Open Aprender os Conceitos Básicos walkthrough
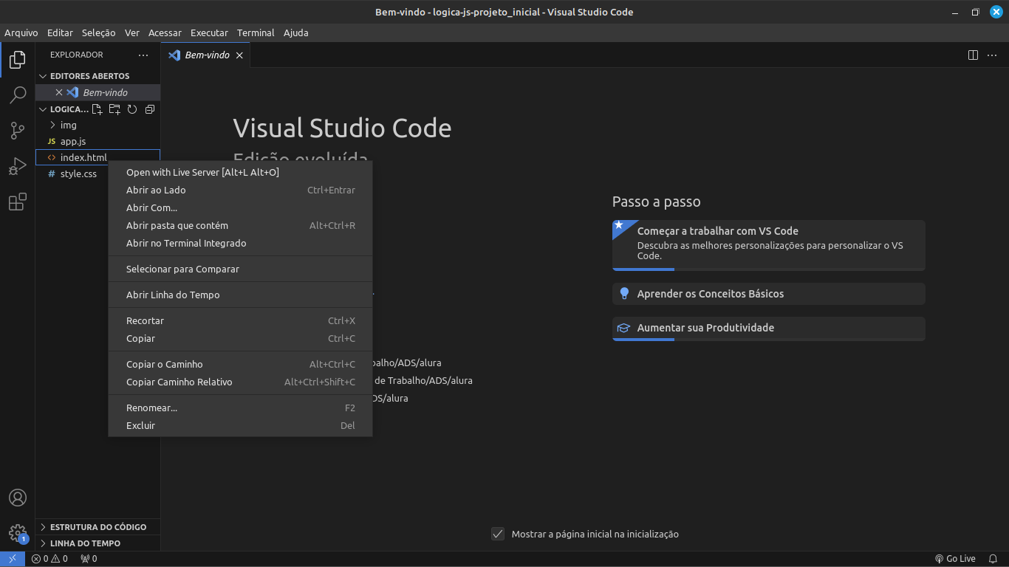Viewport: 1009px width, 567px height. click(x=768, y=294)
